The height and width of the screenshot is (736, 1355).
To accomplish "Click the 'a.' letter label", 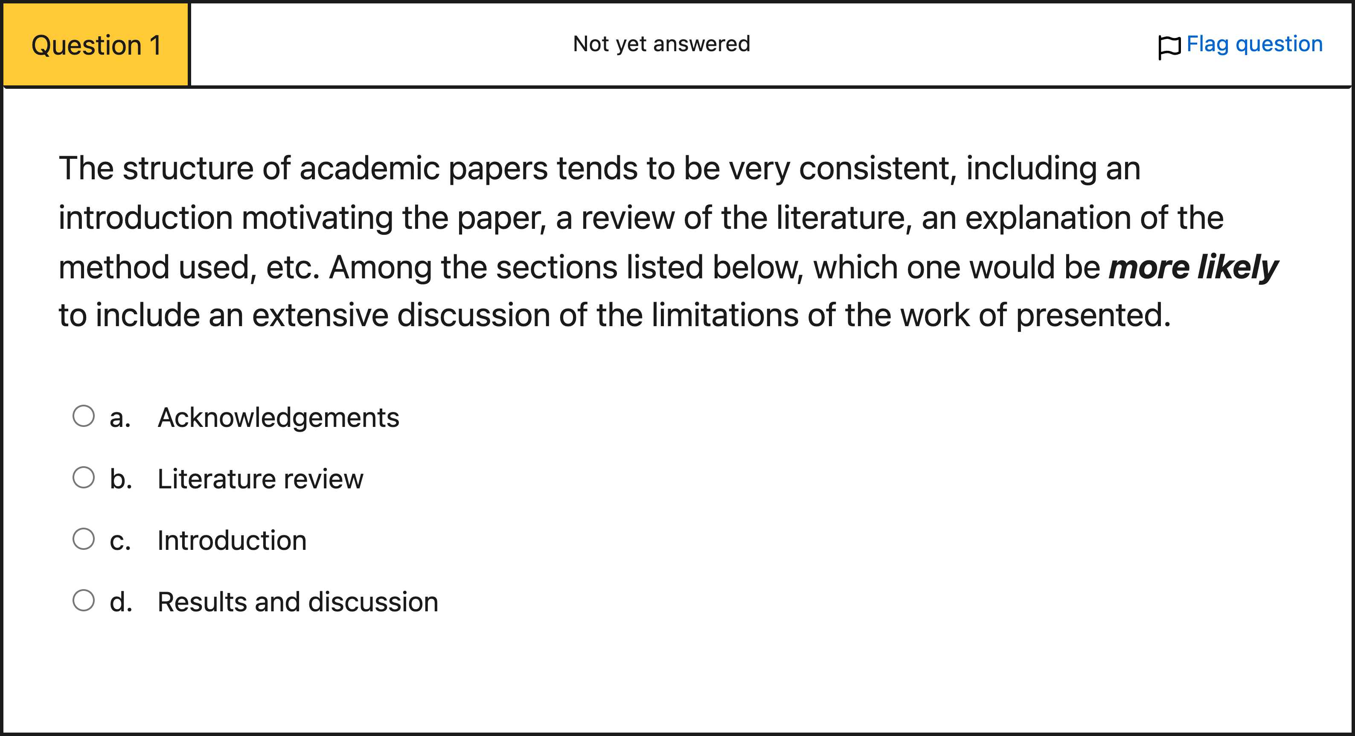I will click(120, 418).
